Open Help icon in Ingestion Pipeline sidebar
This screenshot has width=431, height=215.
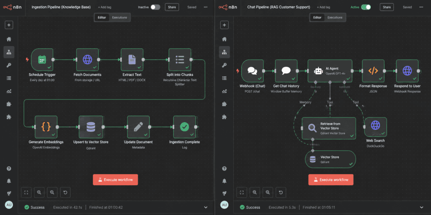click(9, 168)
